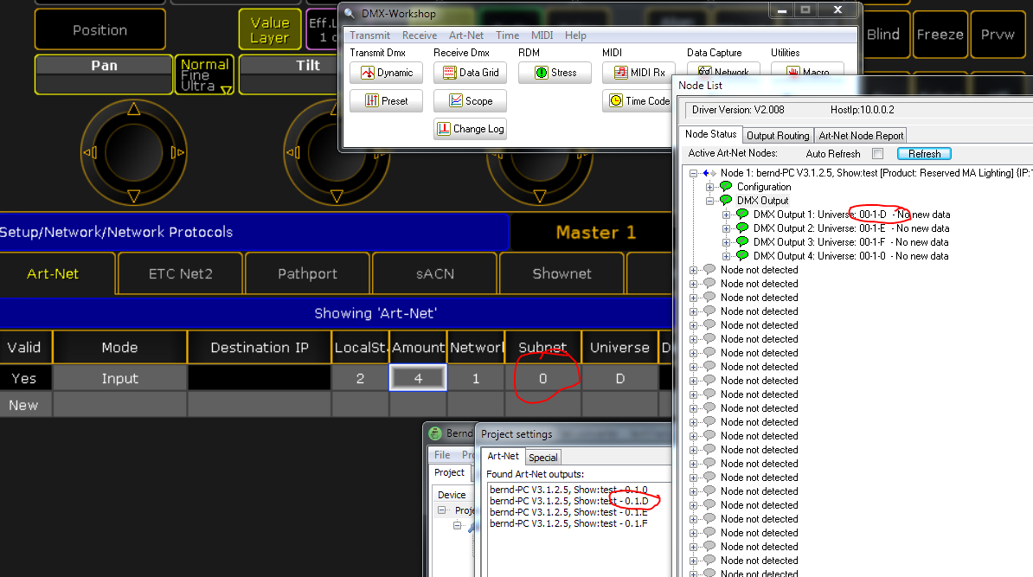Toggle the Freeze button
This screenshot has width=1033, height=577.
pos(940,35)
